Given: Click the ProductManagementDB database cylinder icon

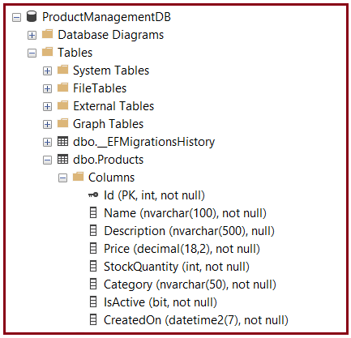Looking at the screenshot, I should [32, 16].
